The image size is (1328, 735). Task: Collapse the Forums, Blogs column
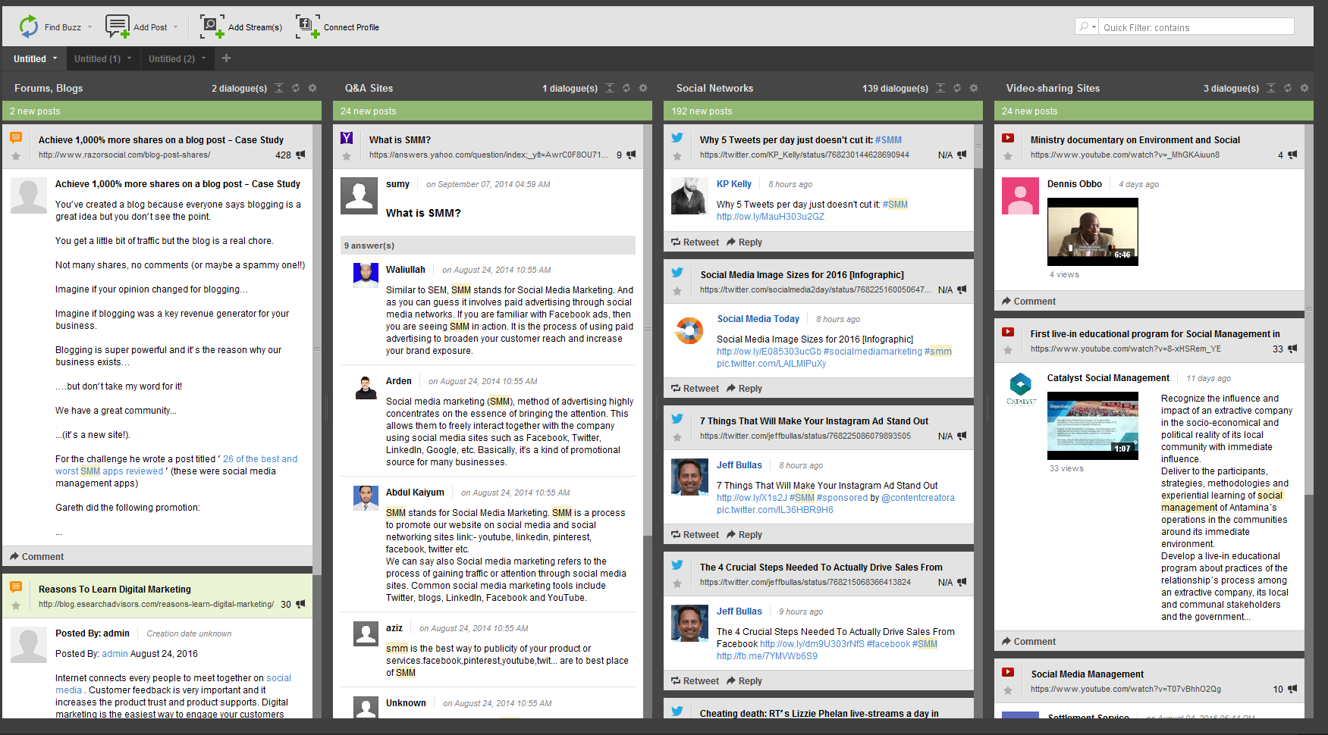point(279,88)
